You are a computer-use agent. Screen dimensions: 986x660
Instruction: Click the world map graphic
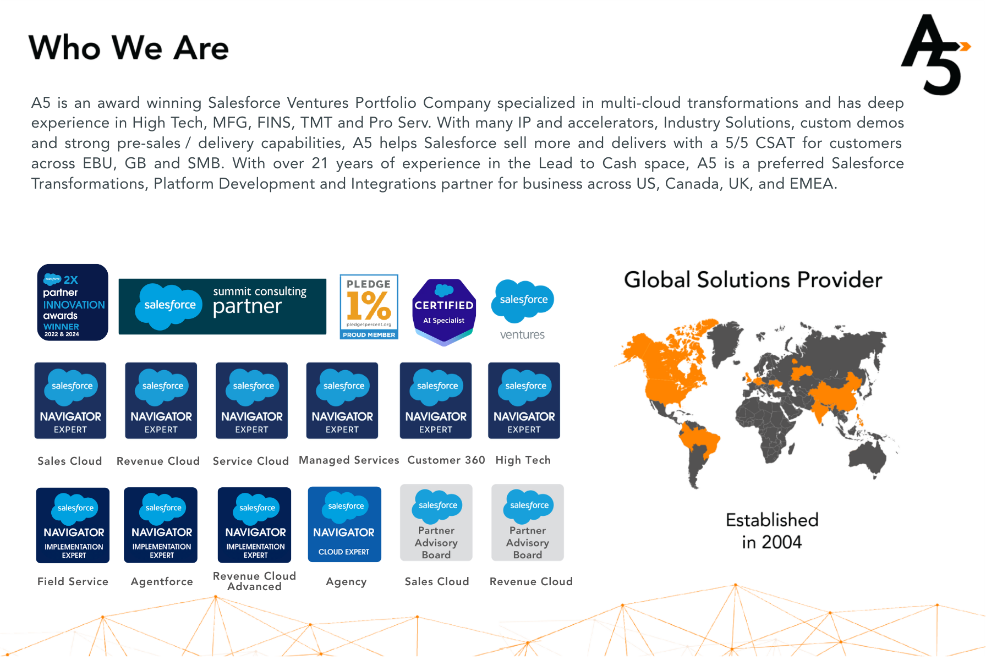(754, 402)
